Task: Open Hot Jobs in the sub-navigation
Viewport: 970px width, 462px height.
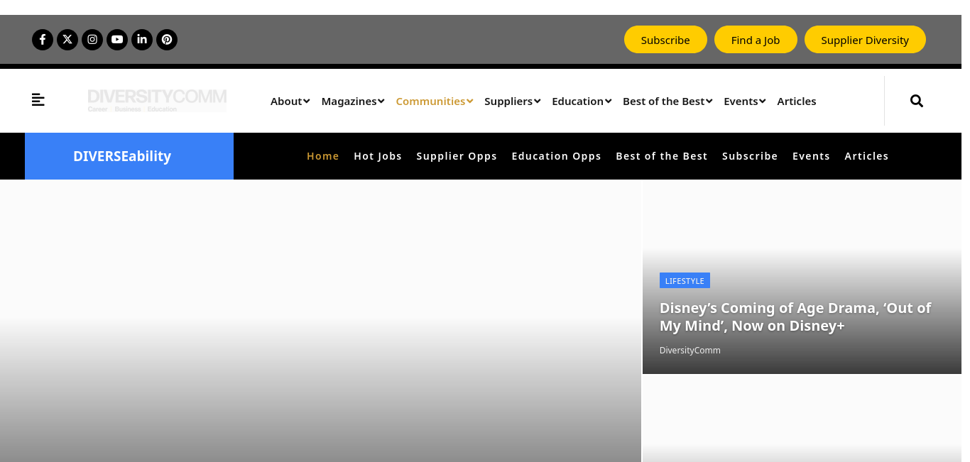Action: point(378,156)
